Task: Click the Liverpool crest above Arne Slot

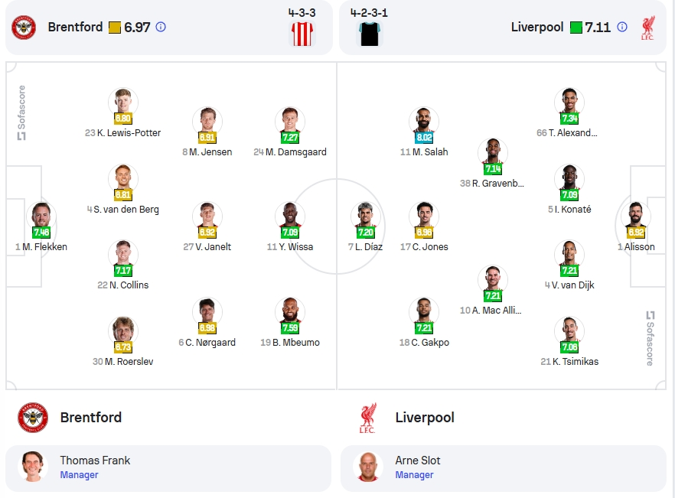Action: tap(368, 418)
